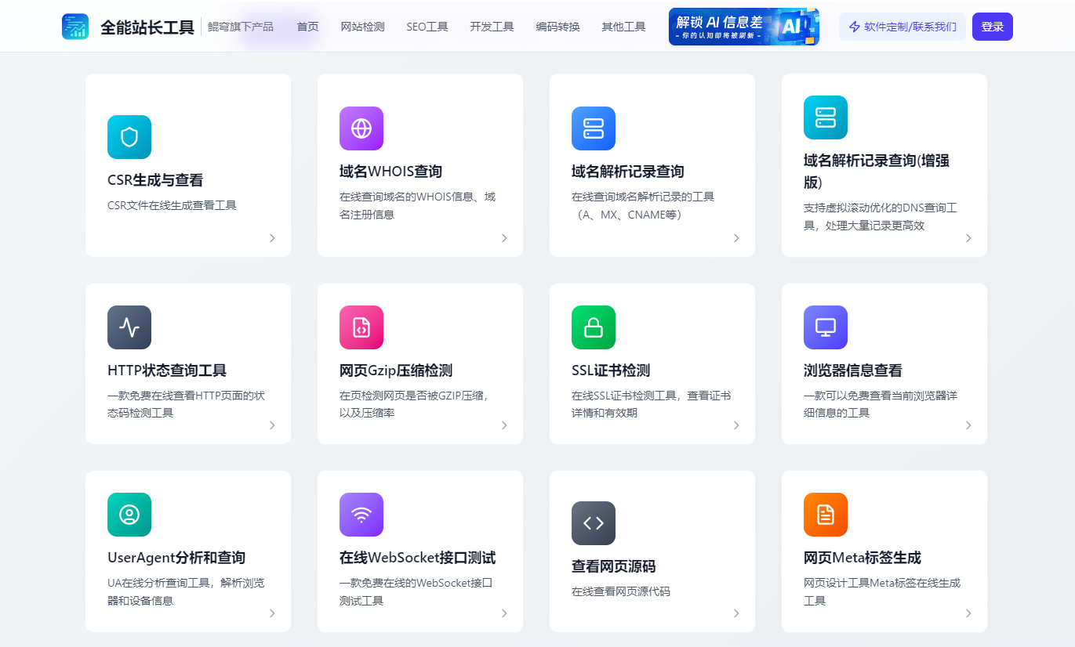Click the 网页Gzip压缩检测 pink icon
Viewport: 1075px width, 647px height.
(x=361, y=327)
